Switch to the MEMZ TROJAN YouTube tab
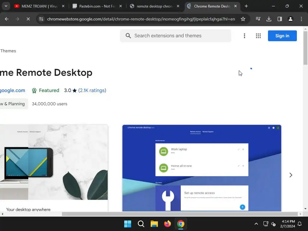This screenshot has width=308, height=231. pos(39,6)
